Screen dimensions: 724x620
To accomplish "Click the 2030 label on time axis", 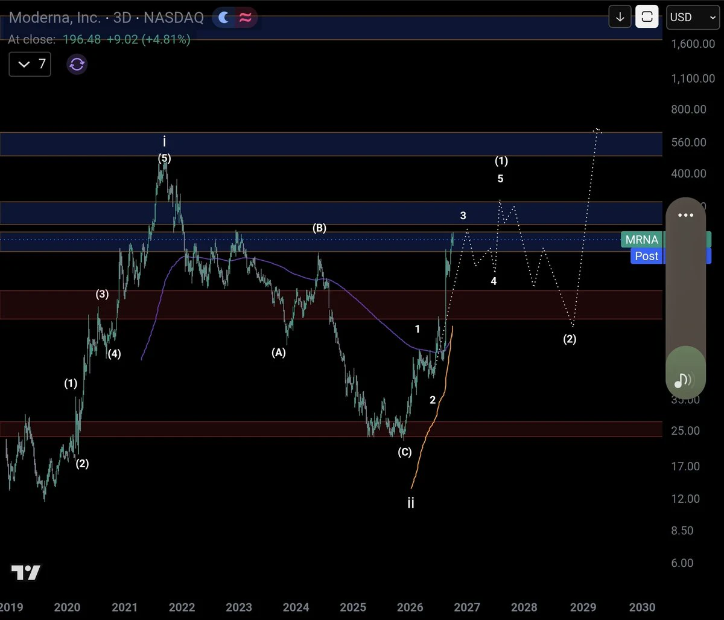I will coord(642,607).
